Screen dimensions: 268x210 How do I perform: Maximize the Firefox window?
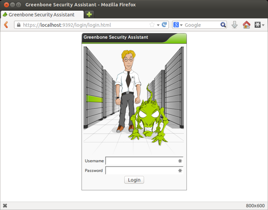tap(18, 5)
